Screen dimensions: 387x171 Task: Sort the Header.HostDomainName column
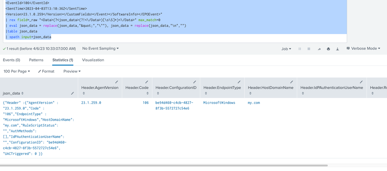point(250,93)
